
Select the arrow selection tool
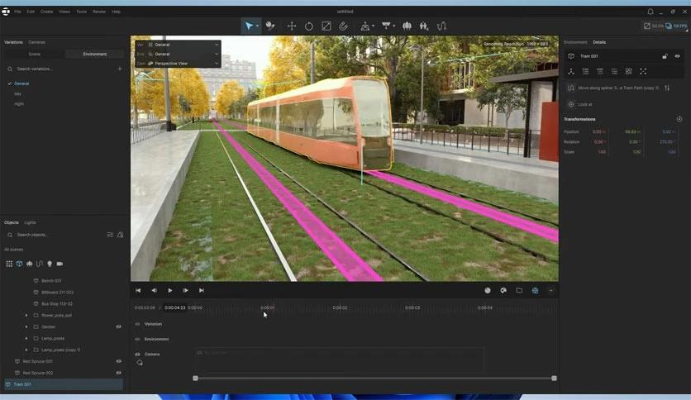pyautogui.click(x=248, y=26)
